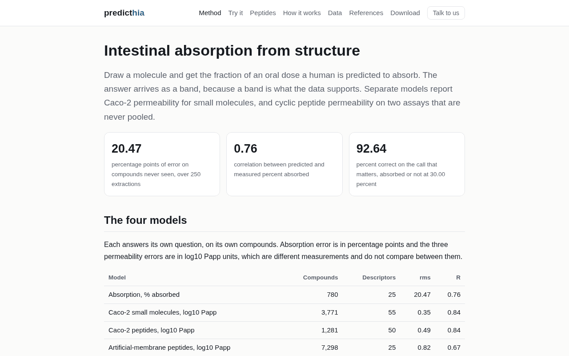Image resolution: width=569 pixels, height=356 pixels.
Task: Click the rms value 0.49
Action: (424, 330)
